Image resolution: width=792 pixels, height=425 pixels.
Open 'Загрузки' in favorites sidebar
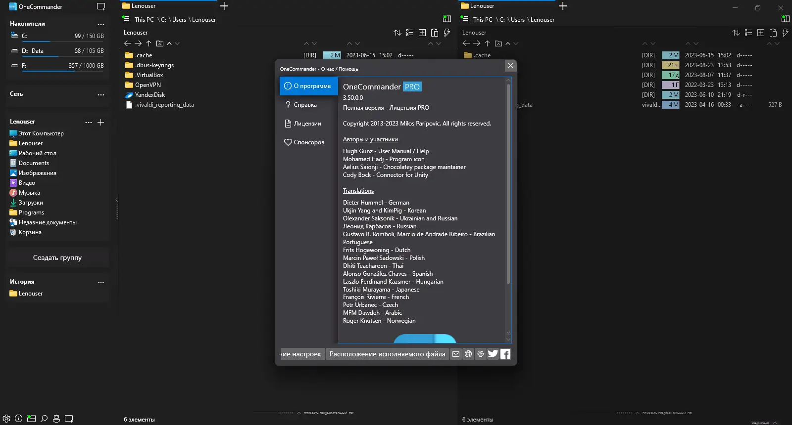coord(31,203)
